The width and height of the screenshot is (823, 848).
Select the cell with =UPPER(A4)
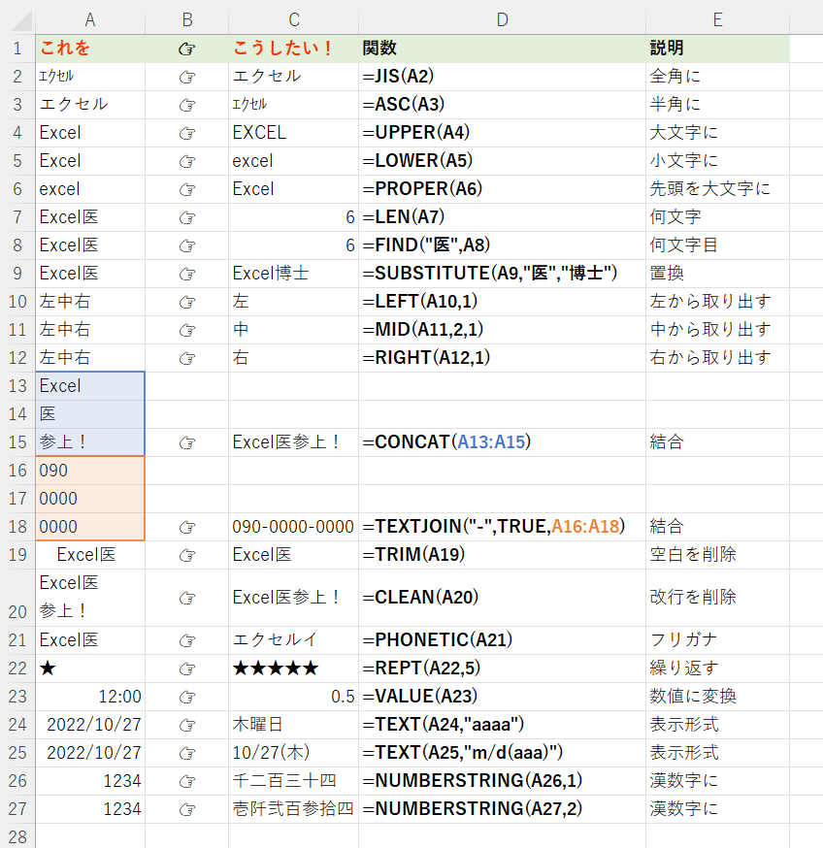click(502, 133)
